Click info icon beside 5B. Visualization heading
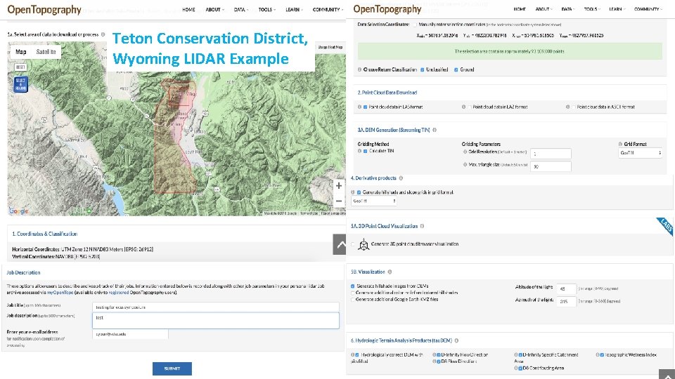The width and height of the screenshot is (675, 379). [x=390, y=272]
